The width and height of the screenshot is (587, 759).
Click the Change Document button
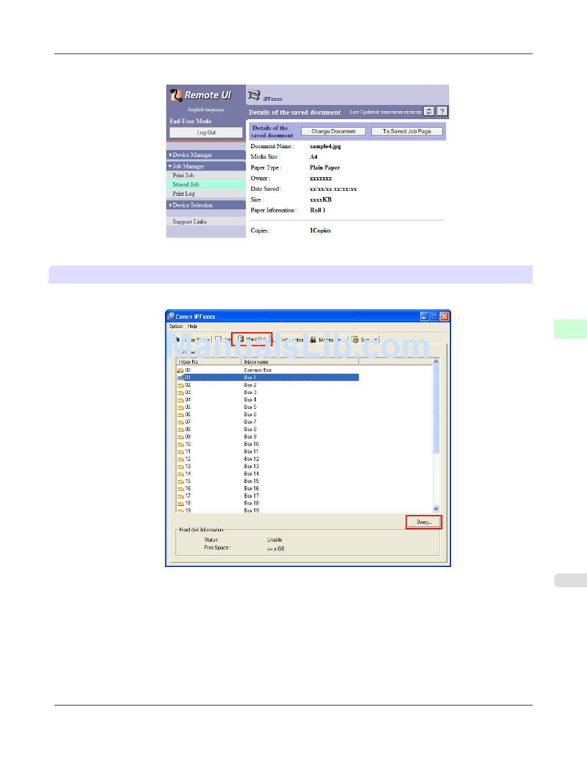click(x=333, y=132)
